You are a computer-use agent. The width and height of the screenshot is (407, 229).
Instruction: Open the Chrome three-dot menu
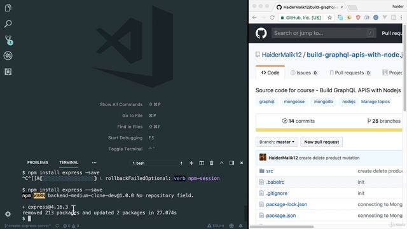click(401, 17)
